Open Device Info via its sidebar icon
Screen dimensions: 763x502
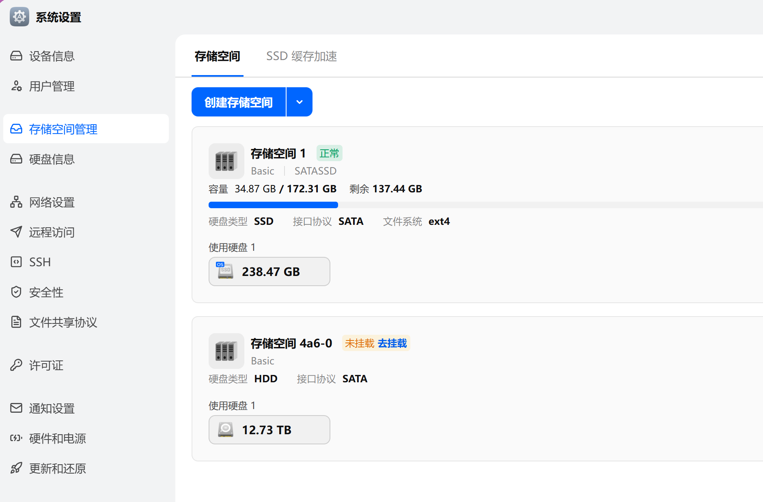tap(16, 56)
